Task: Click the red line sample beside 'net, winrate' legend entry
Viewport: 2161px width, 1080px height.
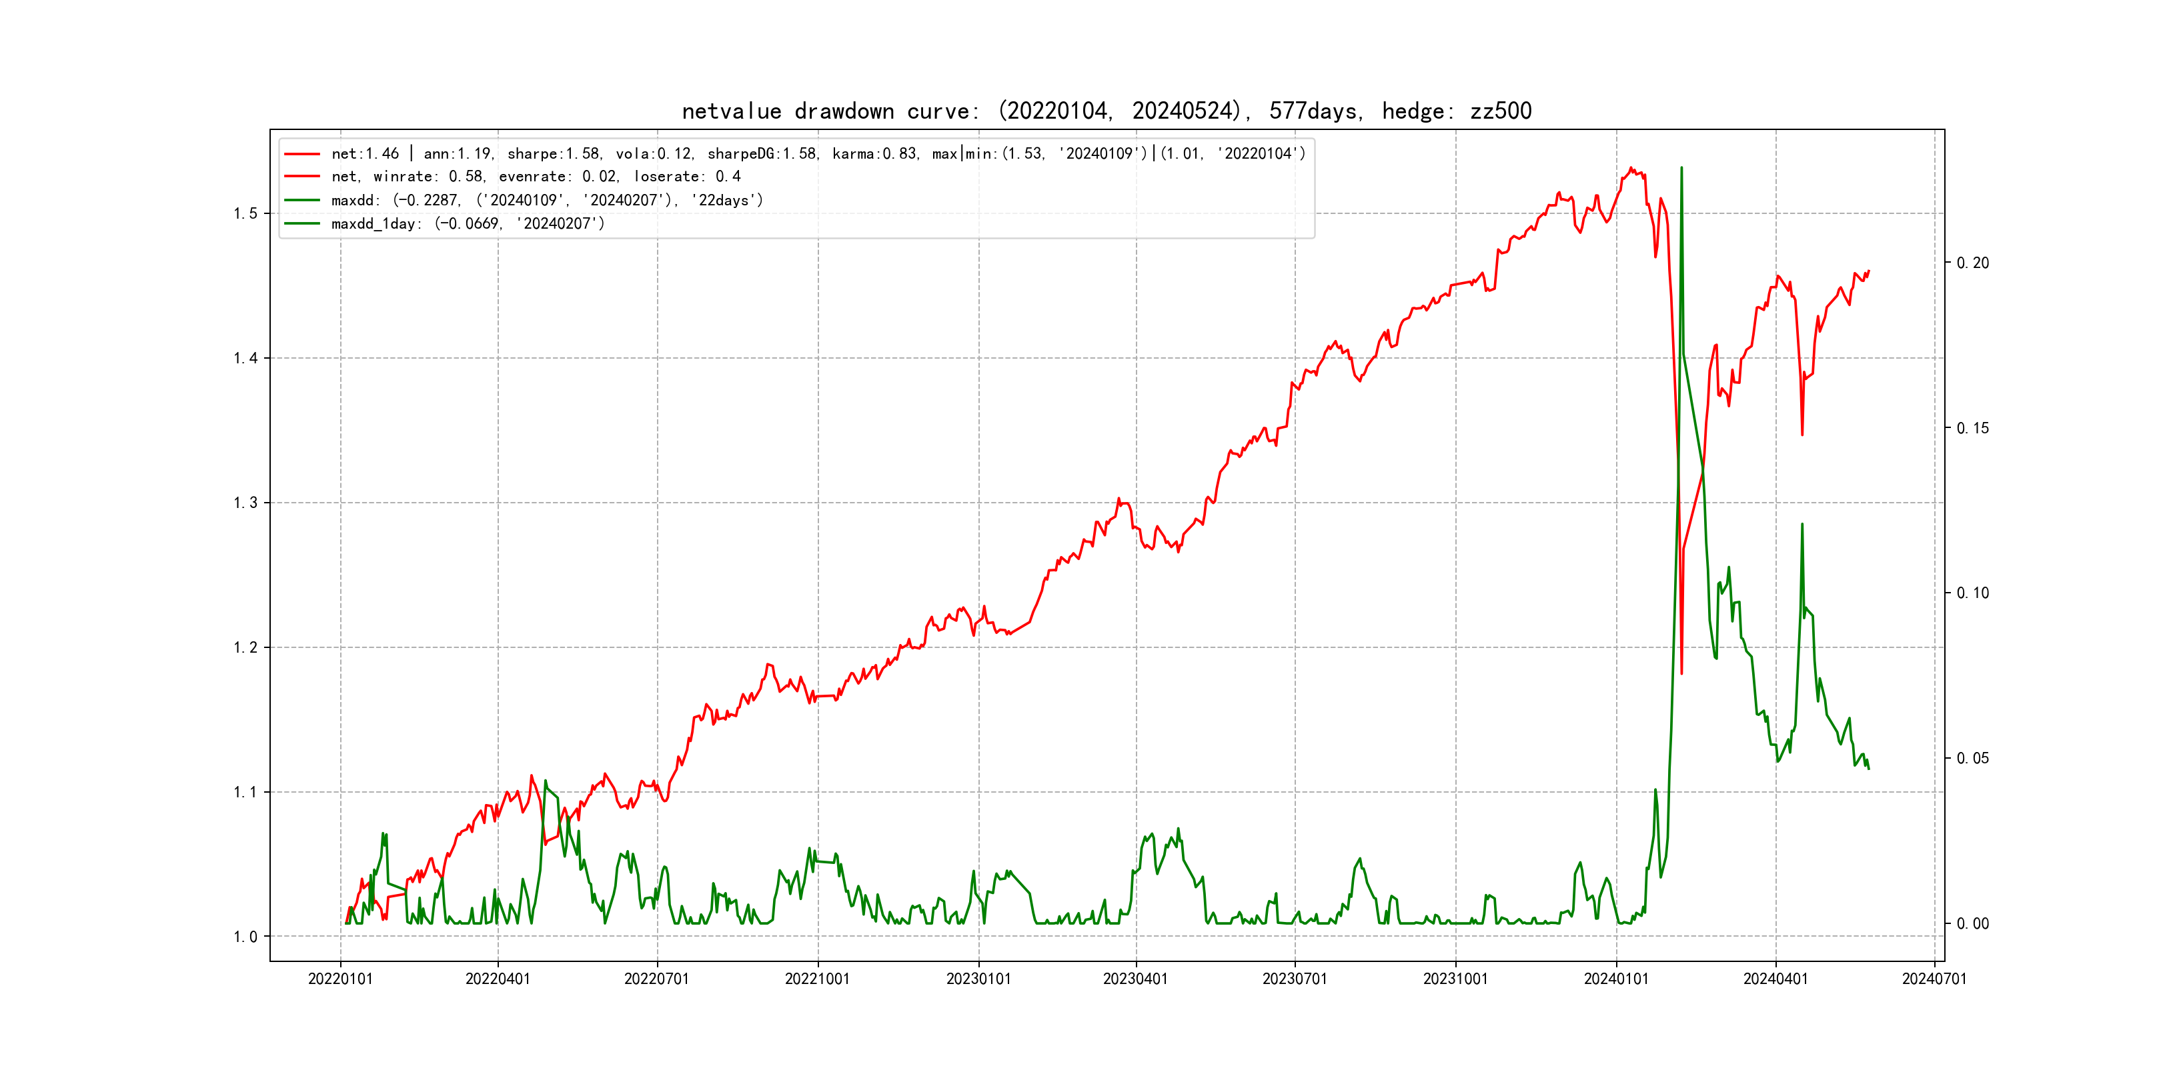Action: tap(302, 177)
